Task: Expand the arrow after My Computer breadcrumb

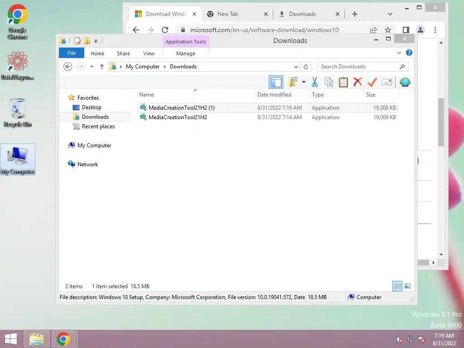Action: coord(165,67)
